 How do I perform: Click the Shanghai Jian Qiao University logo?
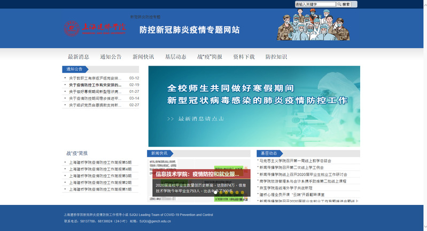pyautogui.click(x=95, y=28)
